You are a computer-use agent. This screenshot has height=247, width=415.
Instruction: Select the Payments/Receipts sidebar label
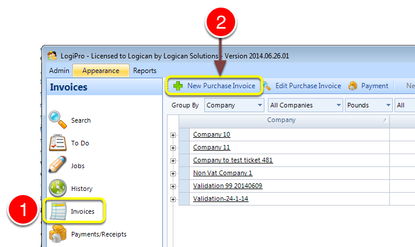click(x=99, y=234)
